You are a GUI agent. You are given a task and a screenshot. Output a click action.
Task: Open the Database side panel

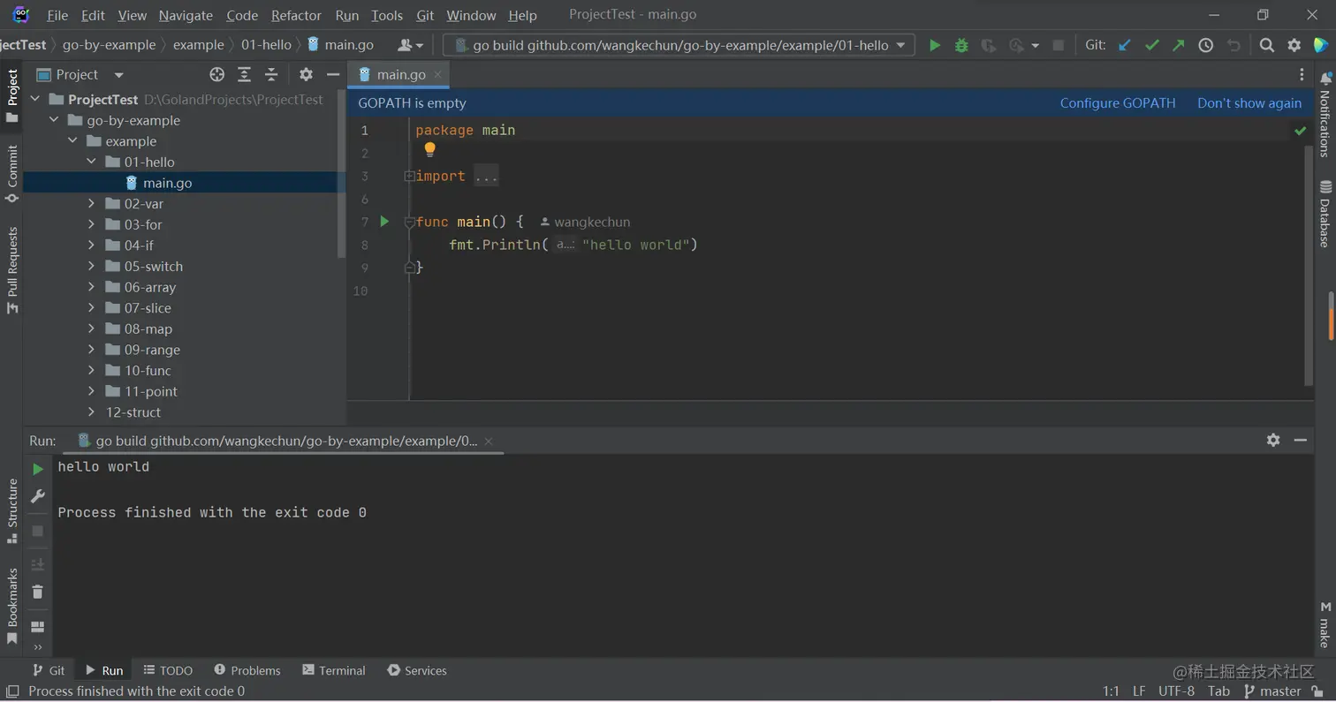click(1325, 214)
